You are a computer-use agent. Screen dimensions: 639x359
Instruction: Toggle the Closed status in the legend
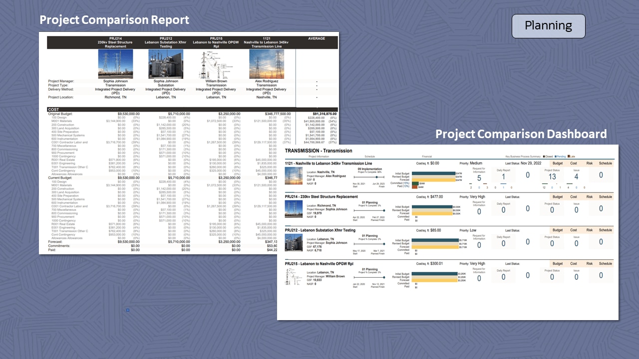click(547, 157)
